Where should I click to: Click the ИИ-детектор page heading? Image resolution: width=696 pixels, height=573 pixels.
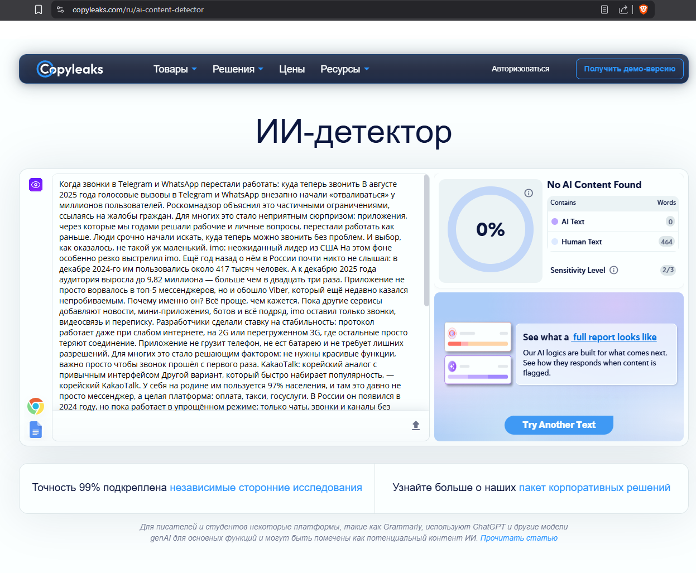coord(353,133)
